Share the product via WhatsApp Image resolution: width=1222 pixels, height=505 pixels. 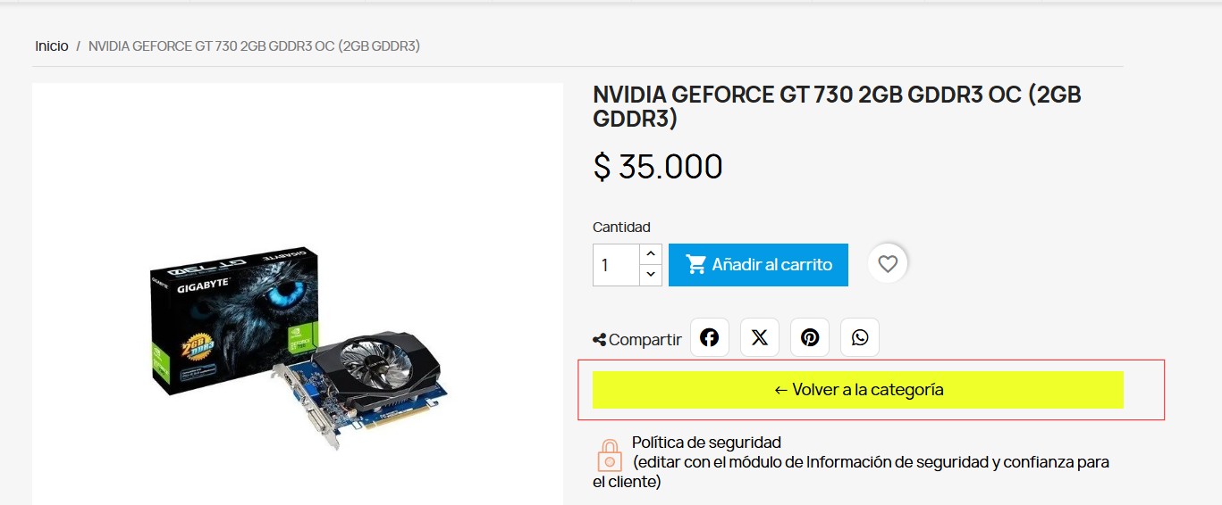click(860, 337)
